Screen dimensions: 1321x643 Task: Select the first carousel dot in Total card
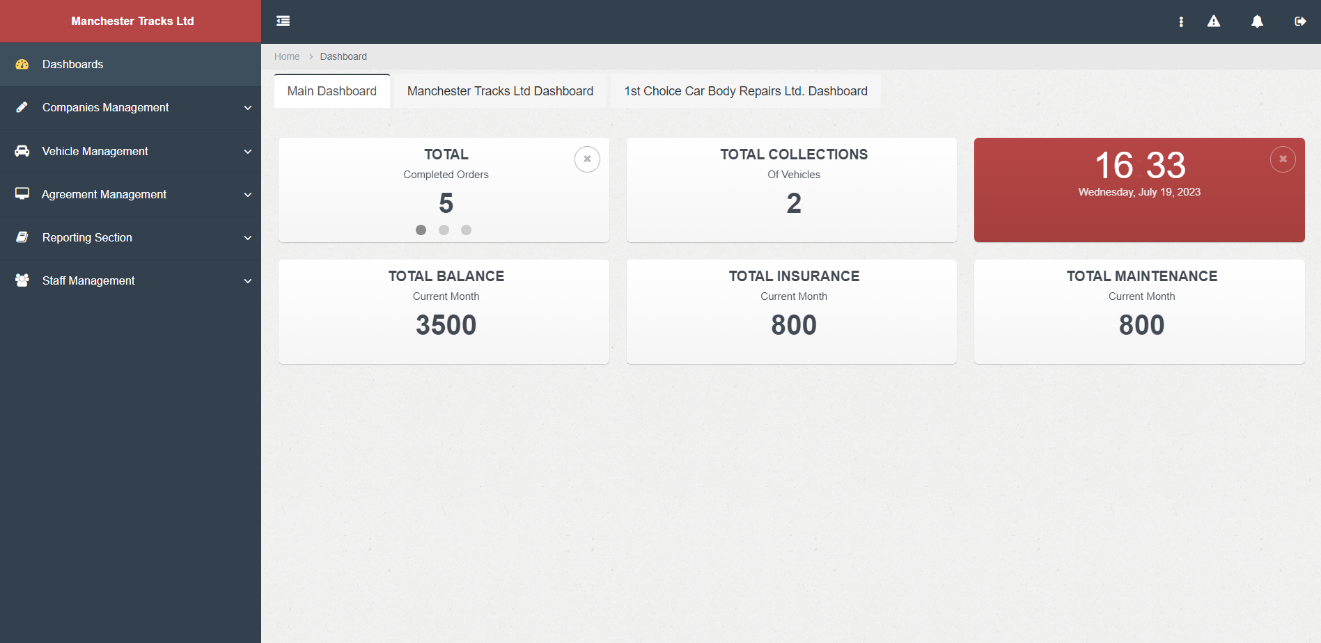tap(421, 230)
